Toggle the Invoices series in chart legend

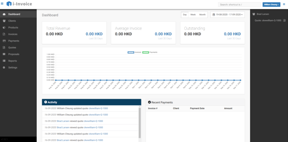click(134, 52)
